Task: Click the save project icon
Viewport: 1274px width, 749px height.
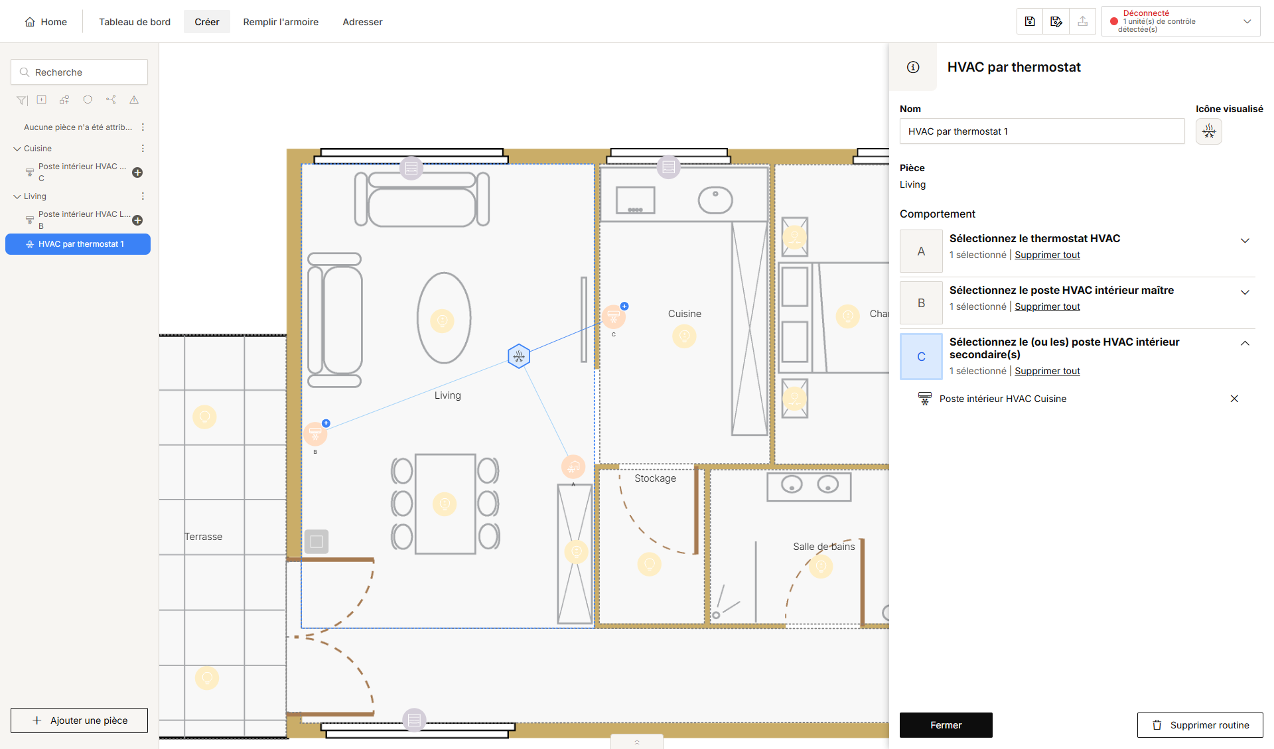Action: pyautogui.click(x=1030, y=21)
